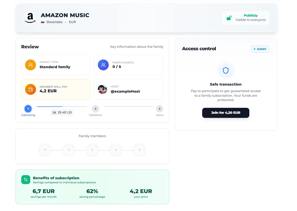Click the countdown timer 2d 23:47:13
The height and width of the screenshot is (211, 297).
coord(62,112)
